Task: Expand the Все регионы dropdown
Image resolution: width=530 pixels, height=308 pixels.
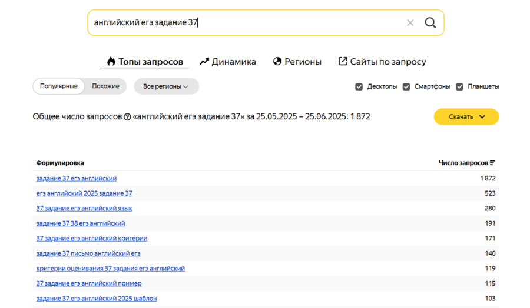Action: 166,86
